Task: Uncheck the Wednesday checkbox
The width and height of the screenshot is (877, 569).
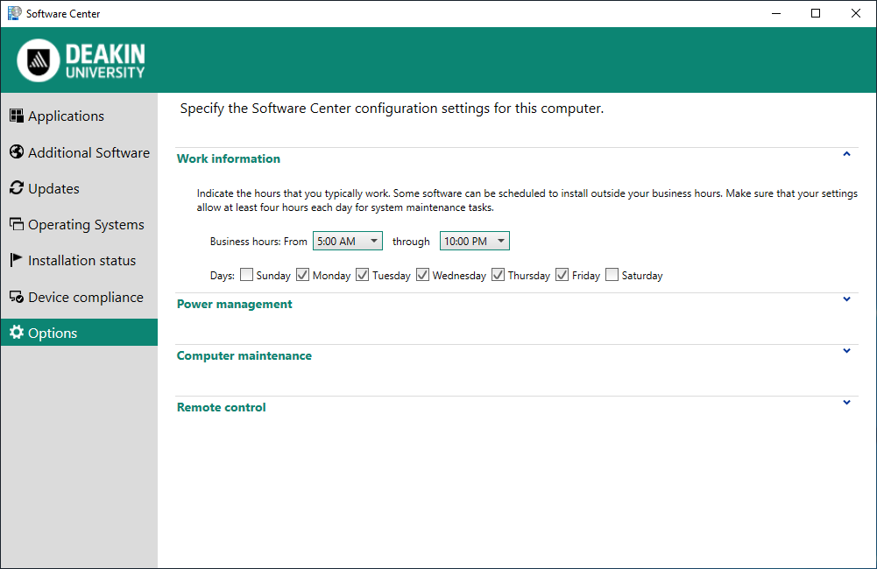Action: tap(422, 274)
